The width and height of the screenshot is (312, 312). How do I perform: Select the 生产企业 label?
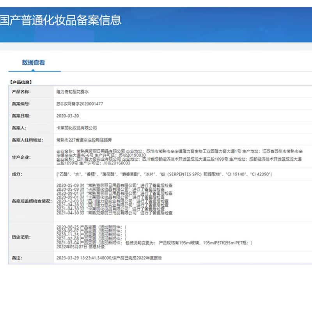point(21,158)
